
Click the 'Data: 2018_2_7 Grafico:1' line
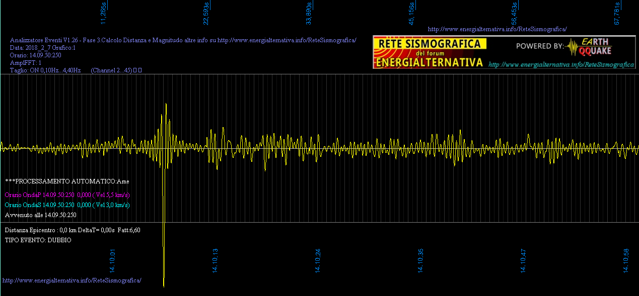[x=43, y=48]
